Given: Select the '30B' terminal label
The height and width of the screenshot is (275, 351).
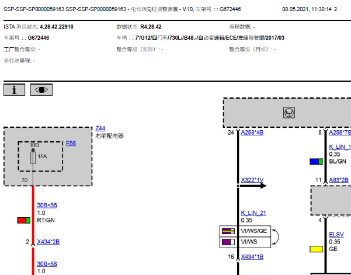Looking at the screenshot, I should [34, 145].
